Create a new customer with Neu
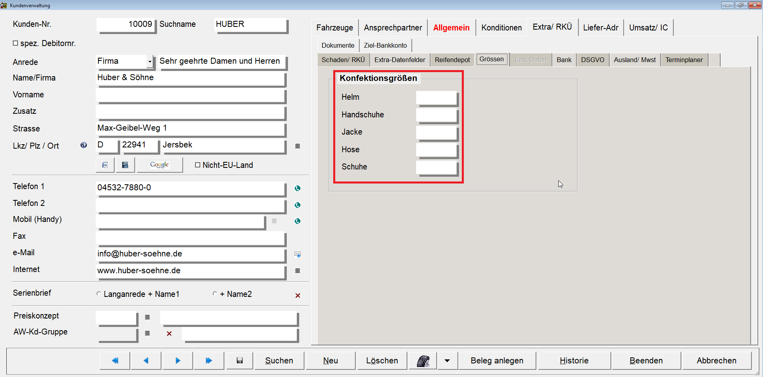 pos(330,361)
